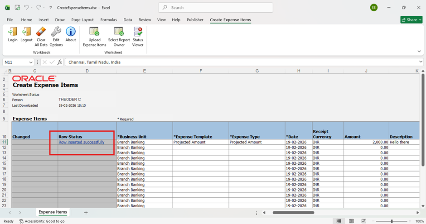Click the vertical scrollbar thumb
The height and width of the screenshot is (224, 426).
click(423, 119)
